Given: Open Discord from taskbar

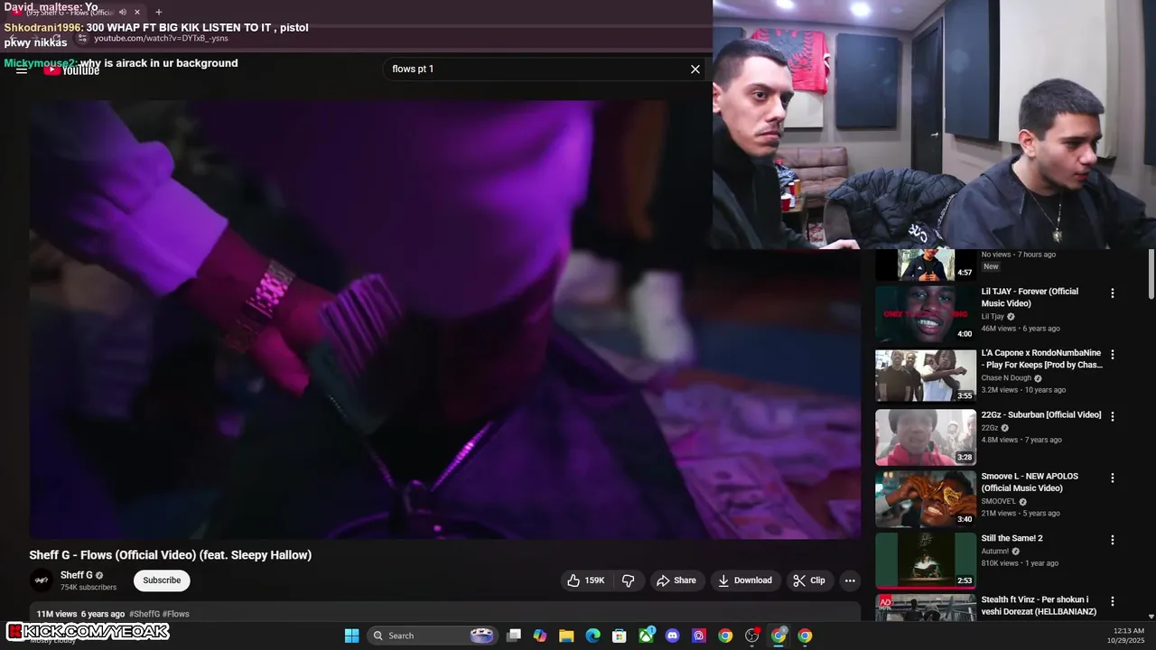Looking at the screenshot, I should click(x=672, y=636).
